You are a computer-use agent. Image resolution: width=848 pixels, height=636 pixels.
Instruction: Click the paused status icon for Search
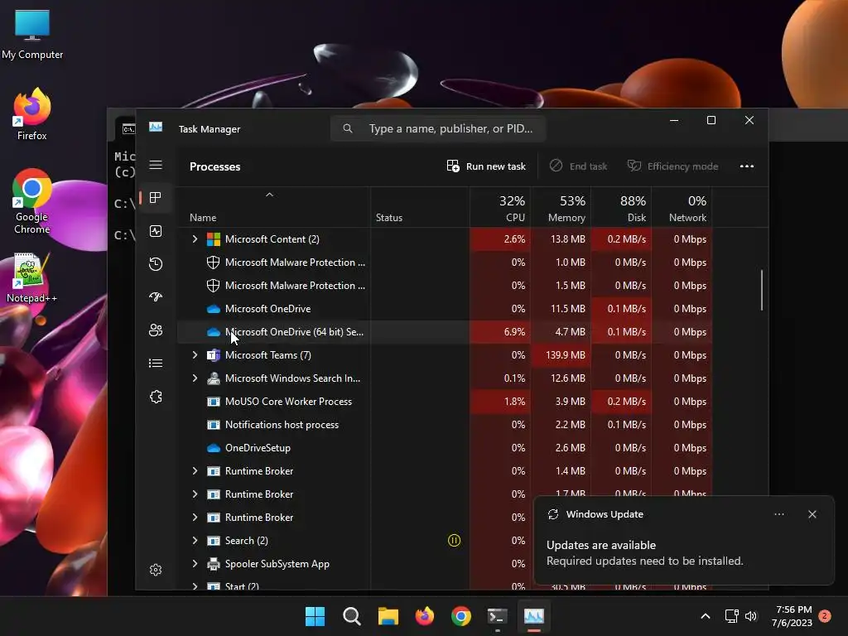pos(455,540)
